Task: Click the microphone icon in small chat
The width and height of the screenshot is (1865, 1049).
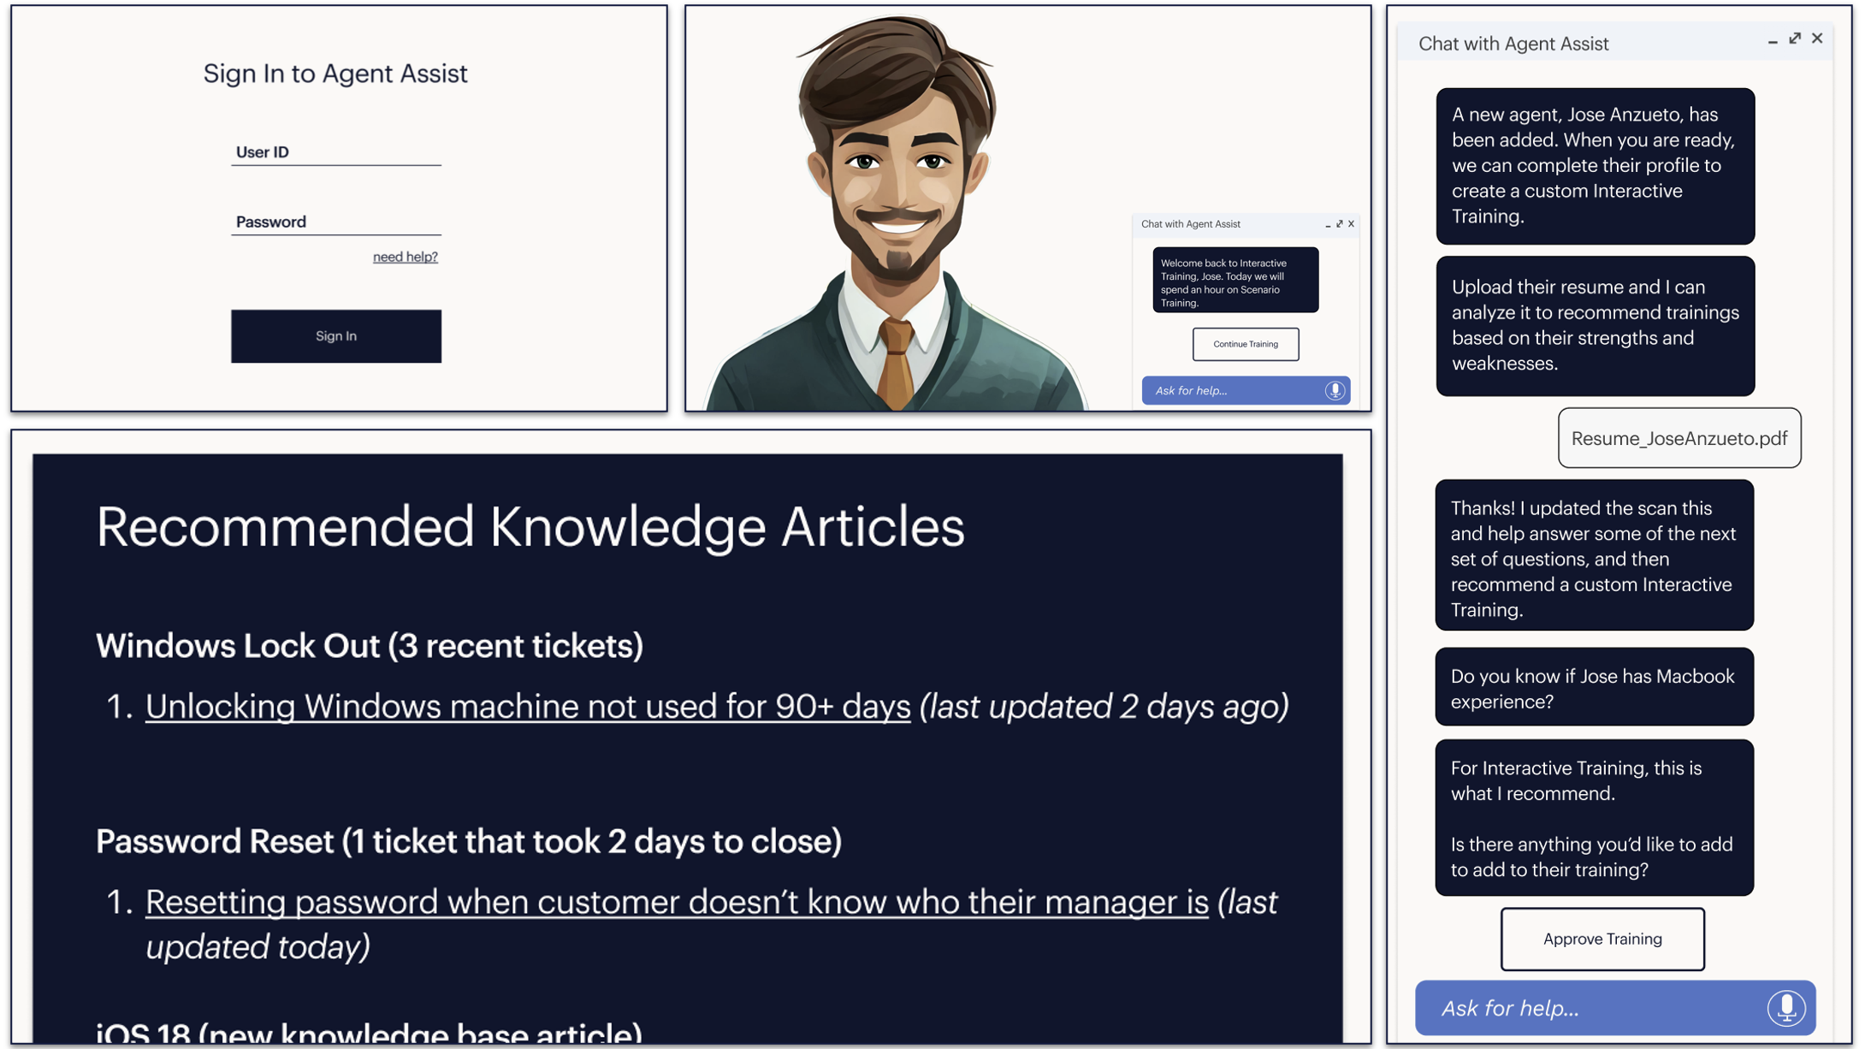Action: (x=1335, y=391)
